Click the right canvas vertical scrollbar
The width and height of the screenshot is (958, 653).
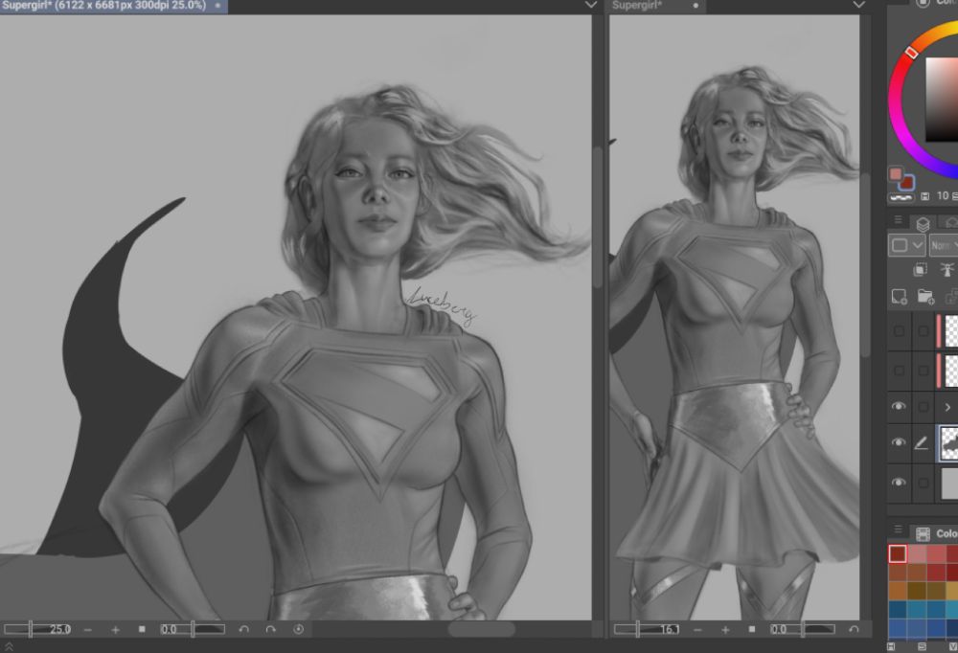tap(865, 266)
